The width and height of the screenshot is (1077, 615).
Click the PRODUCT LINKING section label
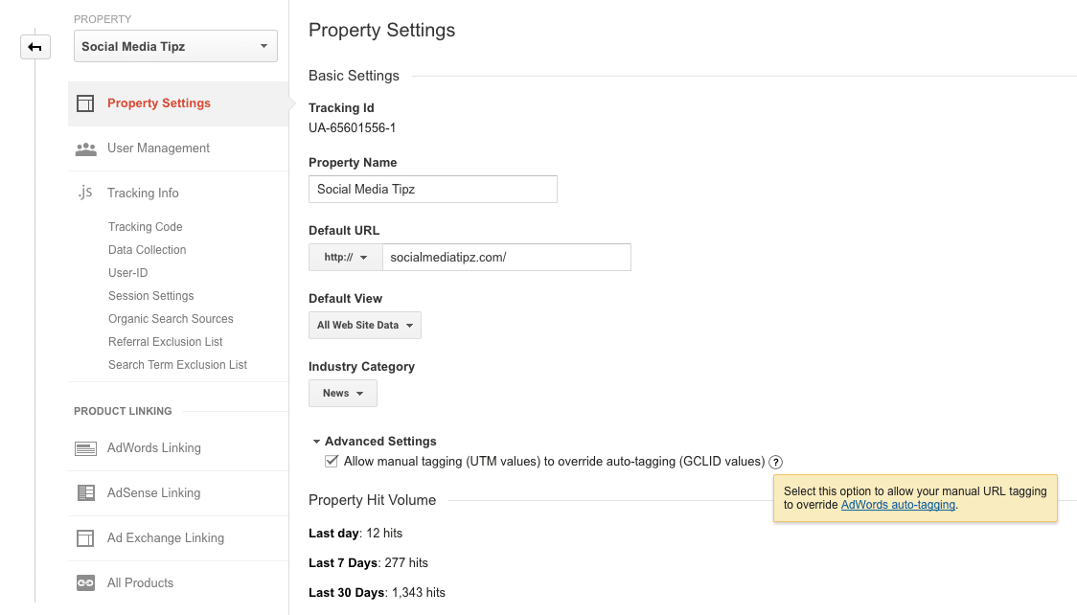pos(123,411)
